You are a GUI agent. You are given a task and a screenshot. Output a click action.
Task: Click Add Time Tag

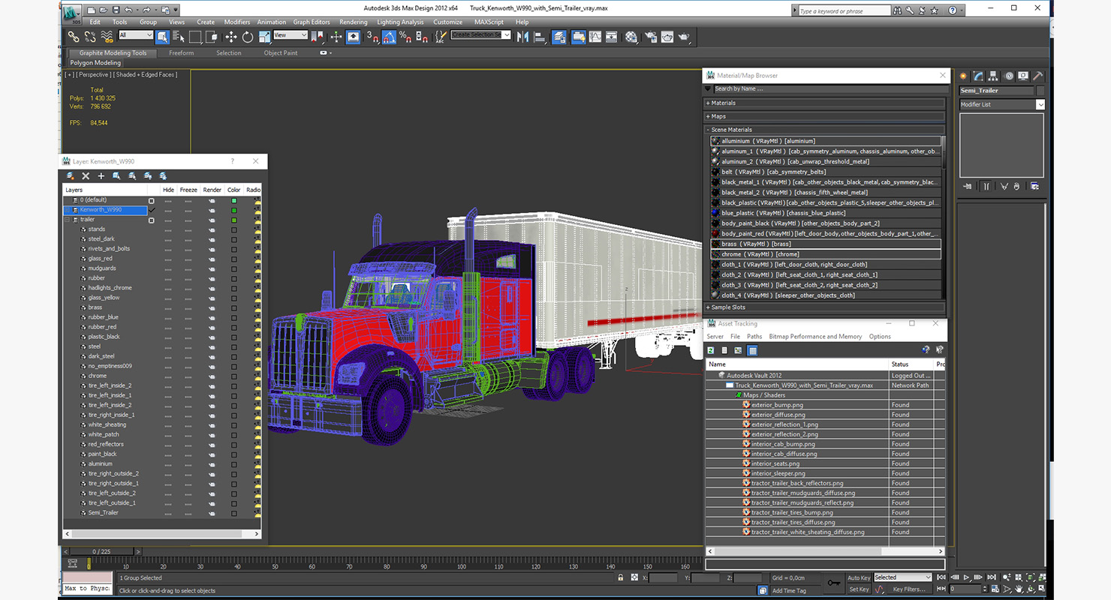[789, 591]
